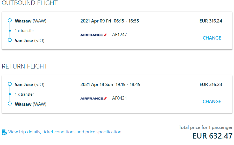This screenshot has width=234, height=145.
Task: Click the outbound San Jose arrival circle marker
Action: coord(10,40)
